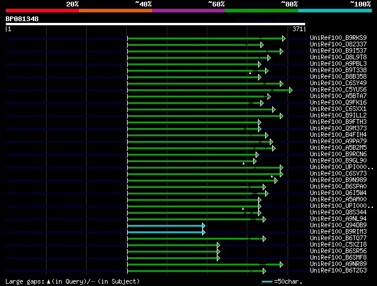377x286 pixels.
Task: Select the BP081348 query name
Action: [22, 19]
